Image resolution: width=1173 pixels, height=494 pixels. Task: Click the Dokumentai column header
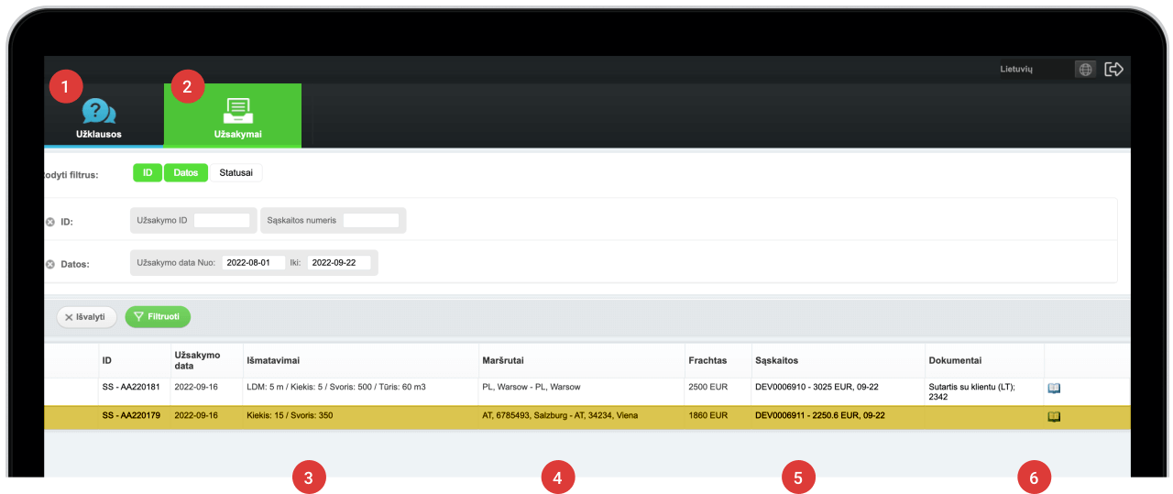coord(955,360)
